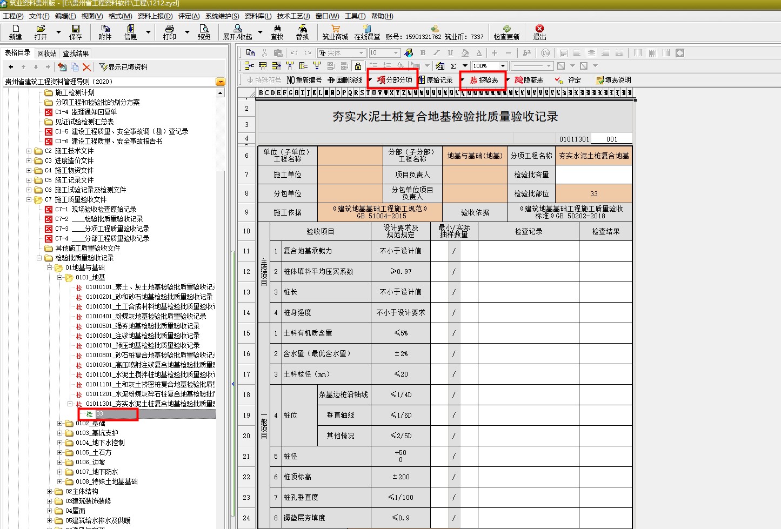This screenshot has width=781, height=529.
Task: Switch to the 查找结果 tab
Action: [76, 53]
